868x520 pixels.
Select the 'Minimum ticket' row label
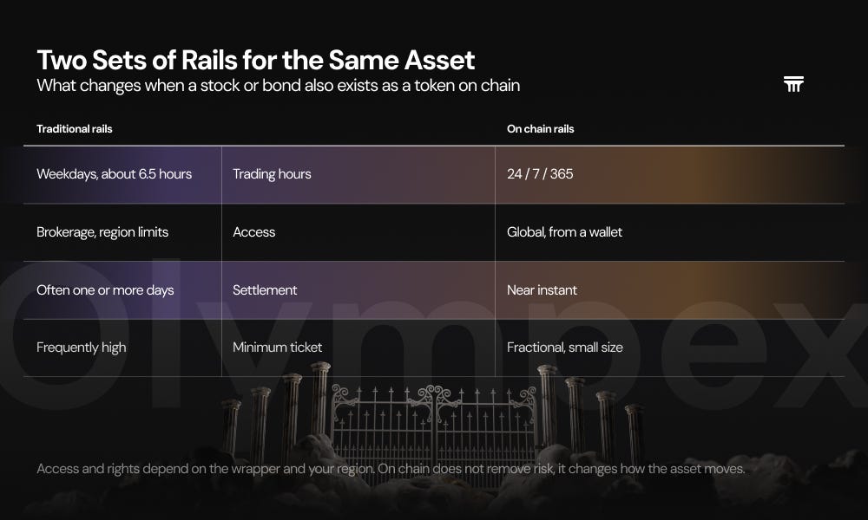coord(277,348)
